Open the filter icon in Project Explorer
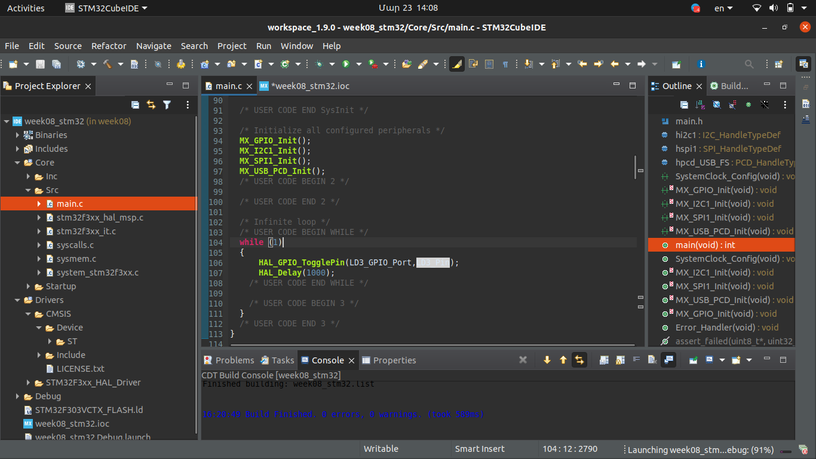 click(x=167, y=105)
